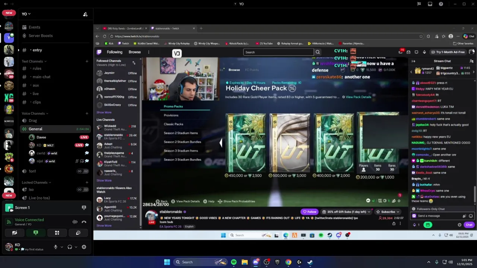Create channel with Locked Channels plus icon
Image resolution: width=477 pixels, height=268 pixels.
point(87,182)
